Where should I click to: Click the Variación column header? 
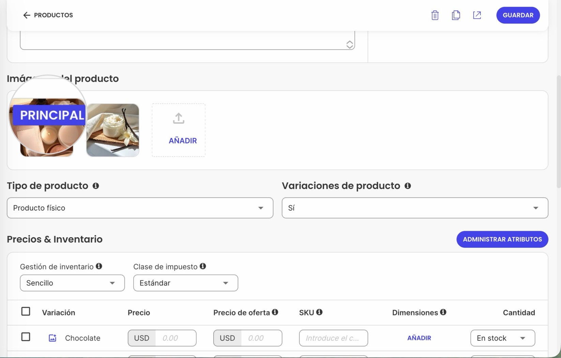click(59, 313)
